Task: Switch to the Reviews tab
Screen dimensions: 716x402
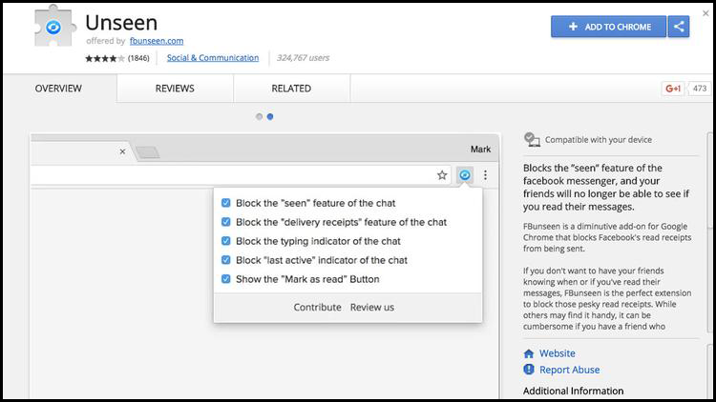Action: pyautogui.click(x=175, y=89)
